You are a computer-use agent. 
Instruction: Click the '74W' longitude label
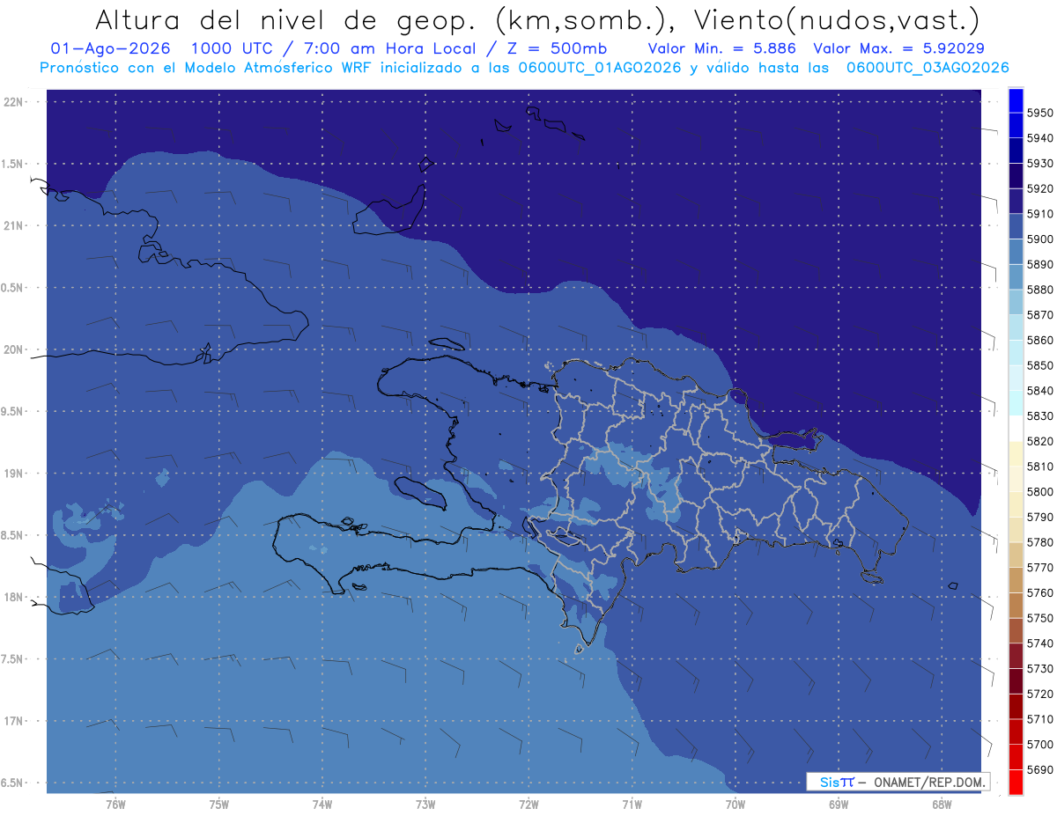322,803
